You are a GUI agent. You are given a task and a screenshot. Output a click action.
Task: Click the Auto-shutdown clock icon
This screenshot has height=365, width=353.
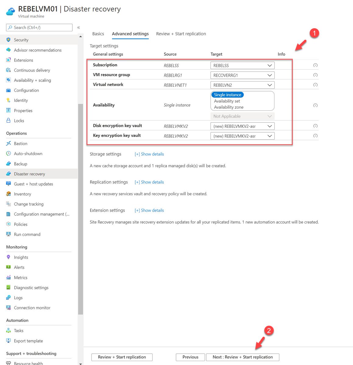tap(9, 153)
